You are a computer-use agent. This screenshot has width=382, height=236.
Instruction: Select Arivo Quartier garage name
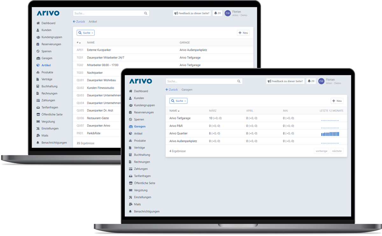click(178, 134)
